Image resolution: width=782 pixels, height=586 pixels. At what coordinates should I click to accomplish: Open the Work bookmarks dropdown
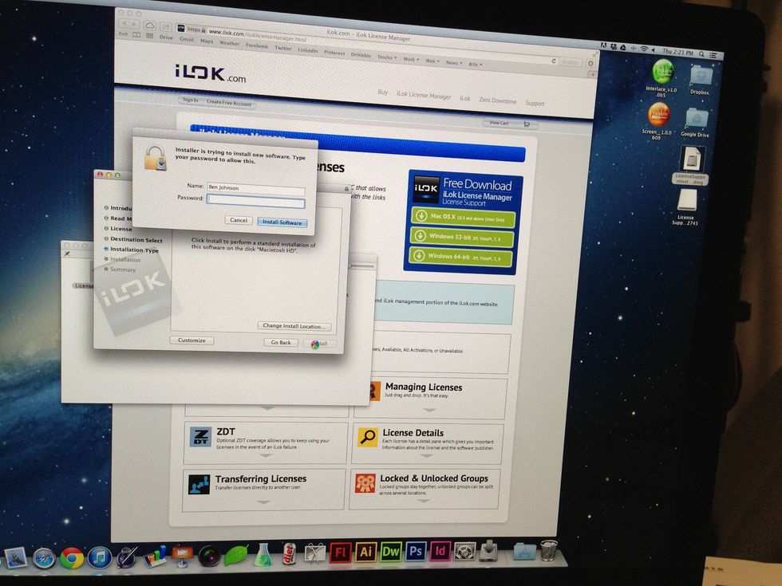point(410,59)
